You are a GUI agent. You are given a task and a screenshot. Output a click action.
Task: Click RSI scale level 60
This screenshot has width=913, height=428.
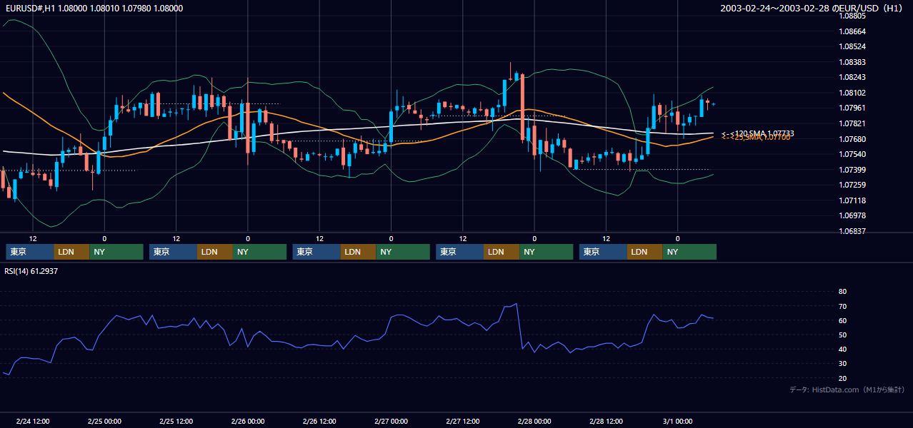[842, 320]
